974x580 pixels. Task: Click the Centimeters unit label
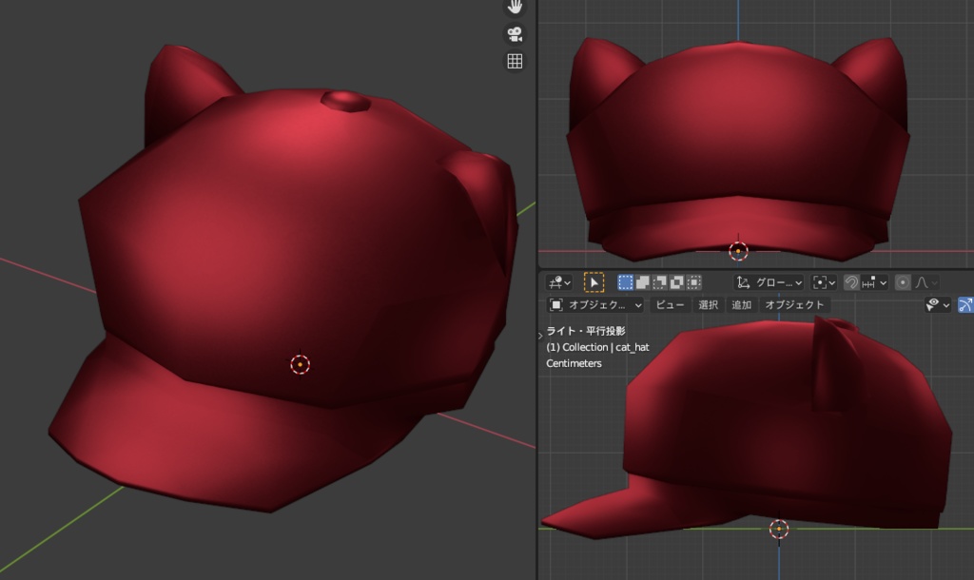click(574, 363)
